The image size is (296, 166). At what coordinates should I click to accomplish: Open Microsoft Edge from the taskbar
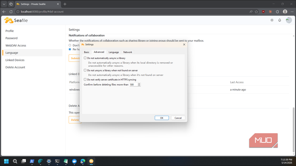pyautogui.click(x=83, y=161)
